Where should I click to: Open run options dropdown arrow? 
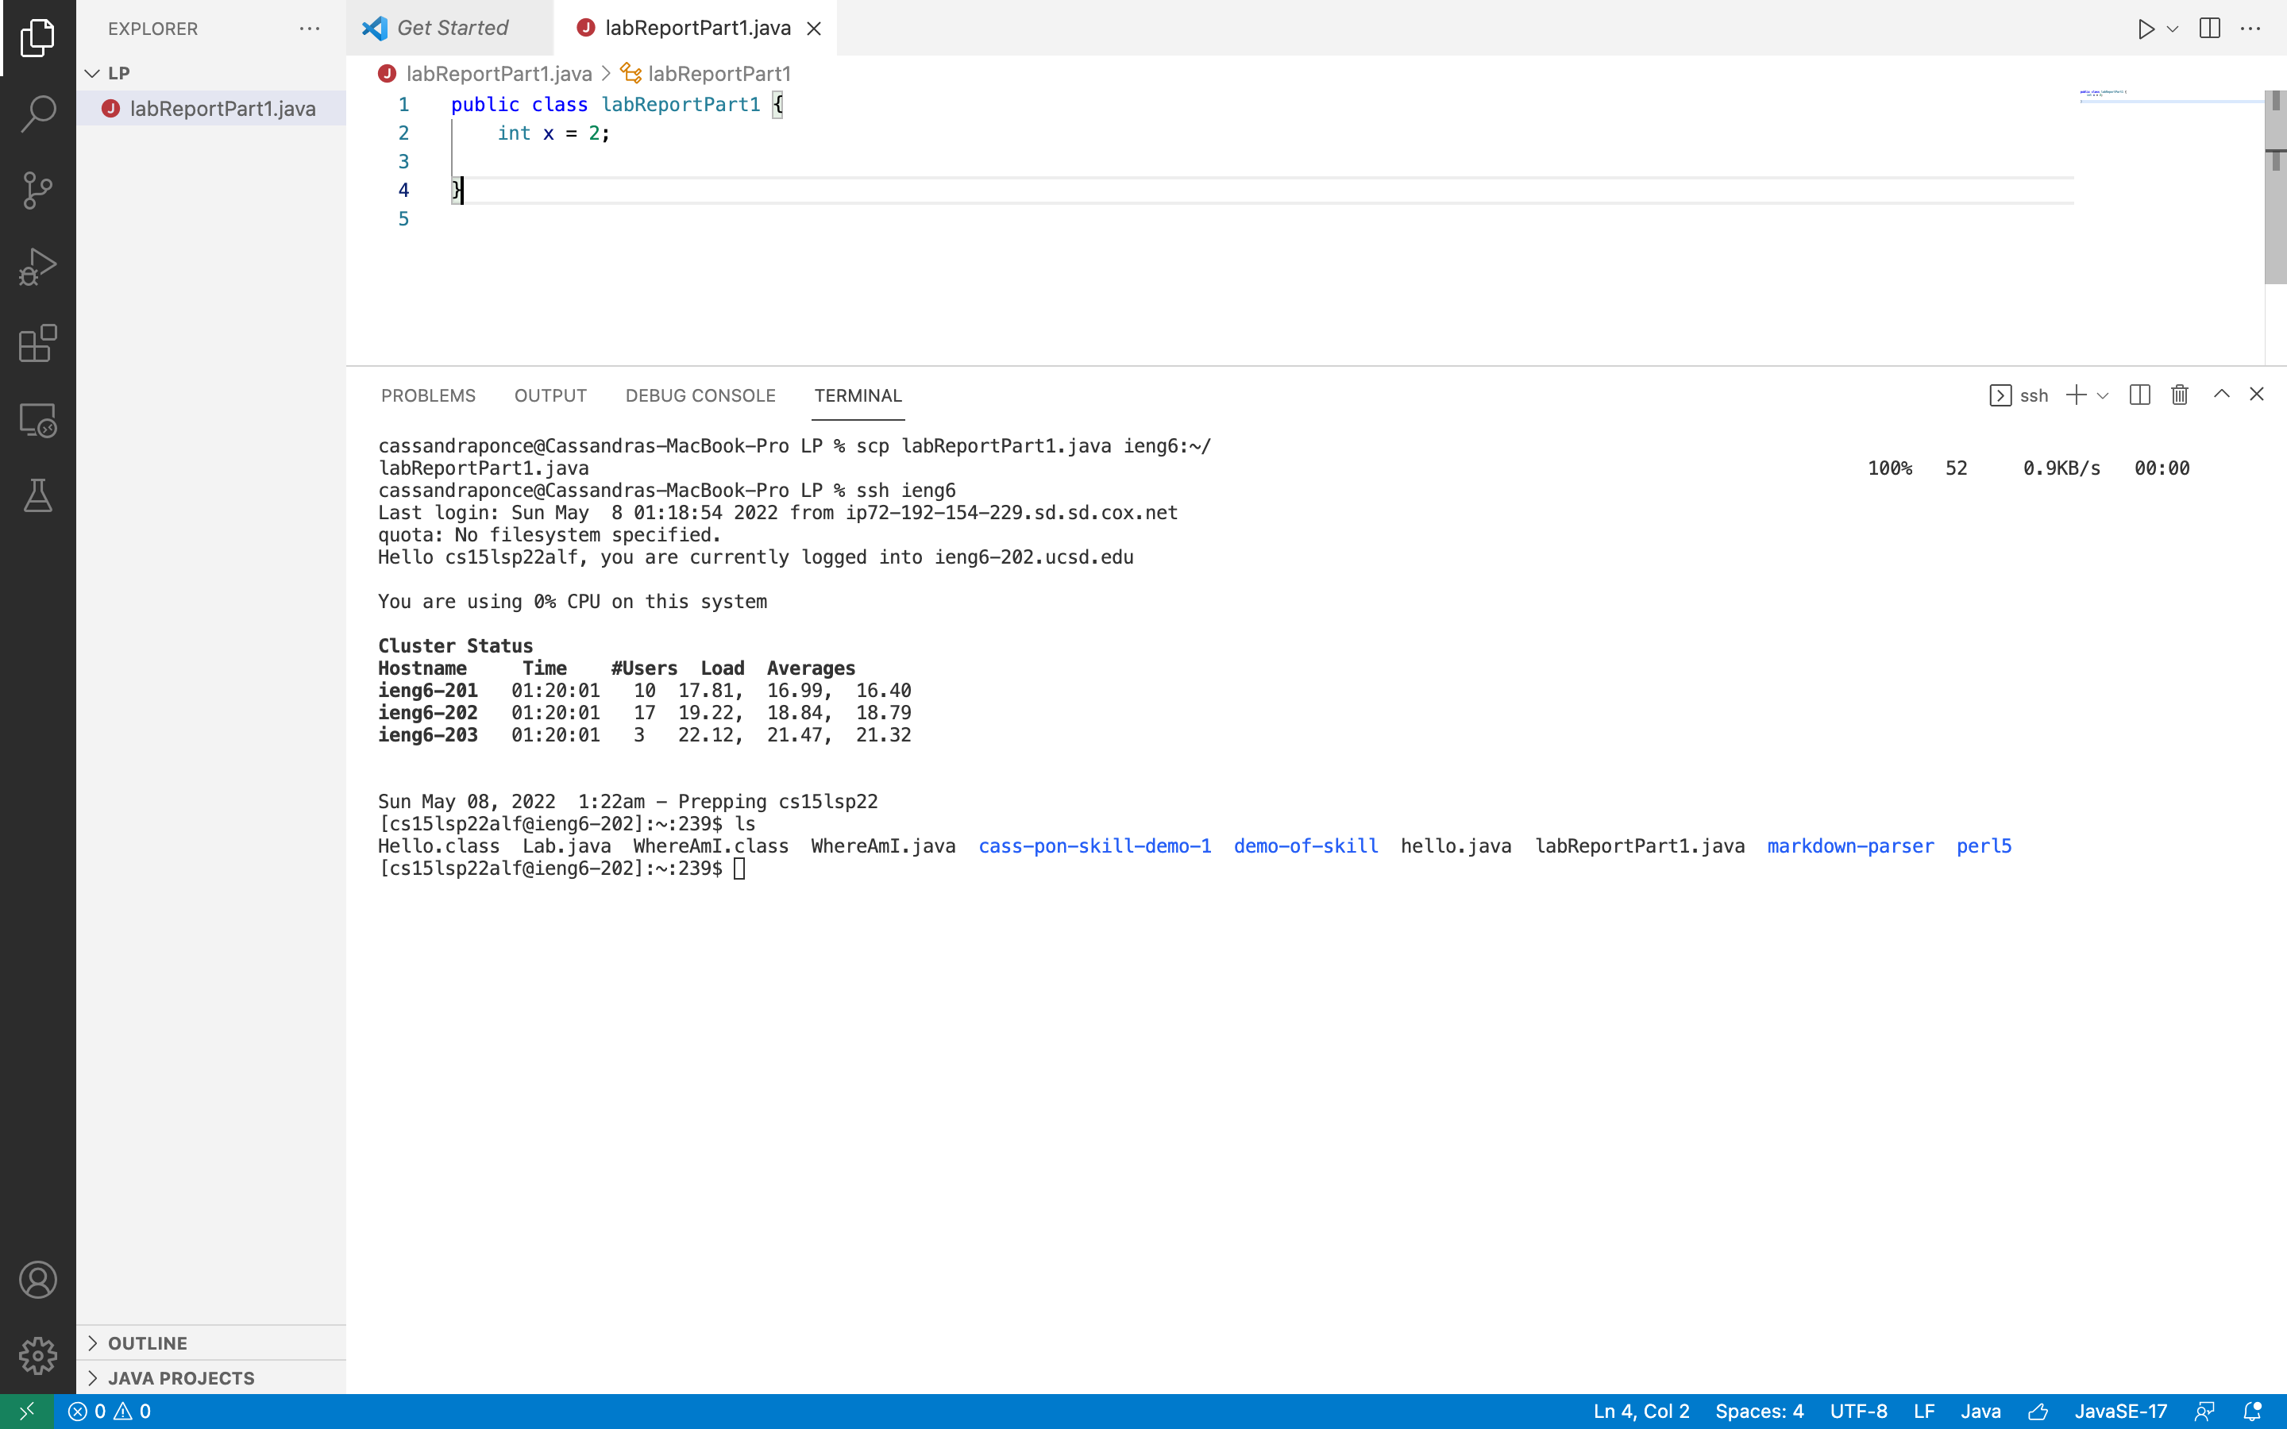2173,29
